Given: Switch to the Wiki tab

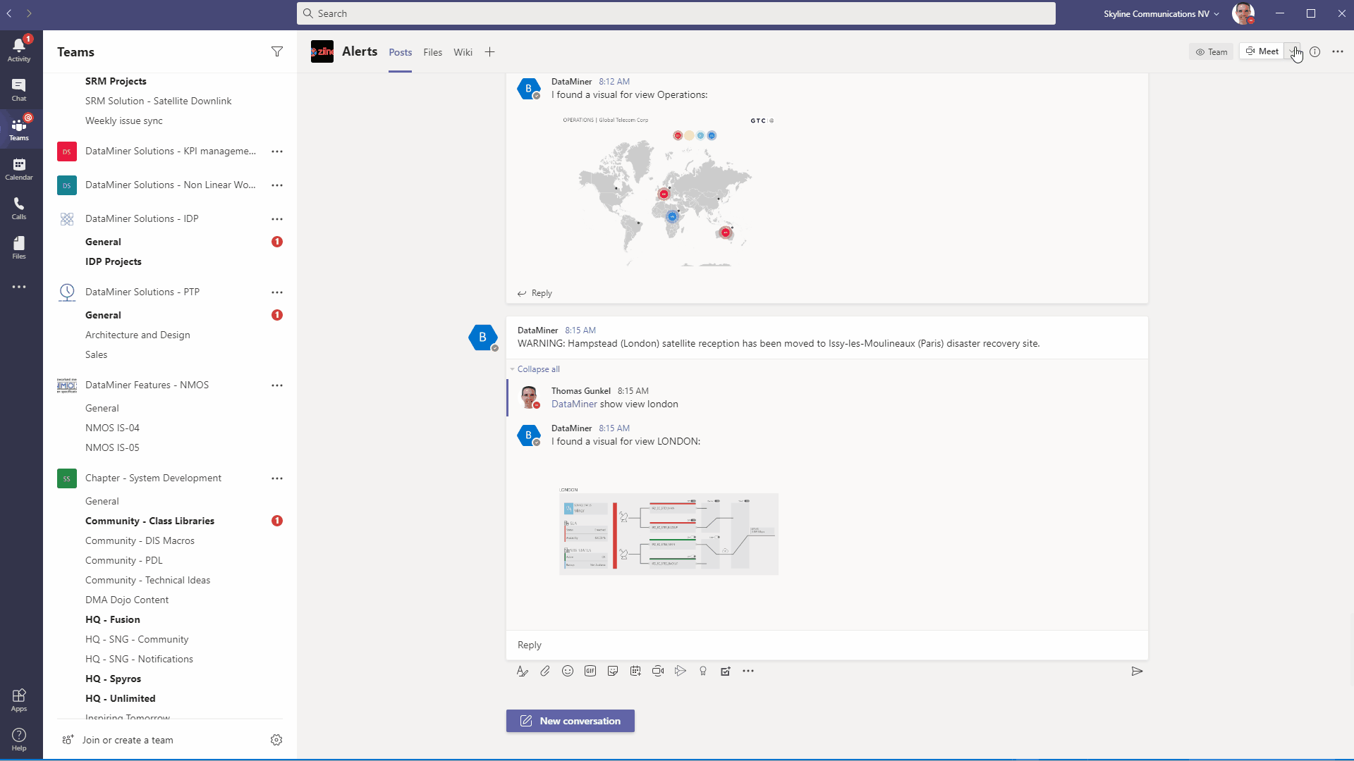Looking at the screenshot, I should [x=463, y=52].
